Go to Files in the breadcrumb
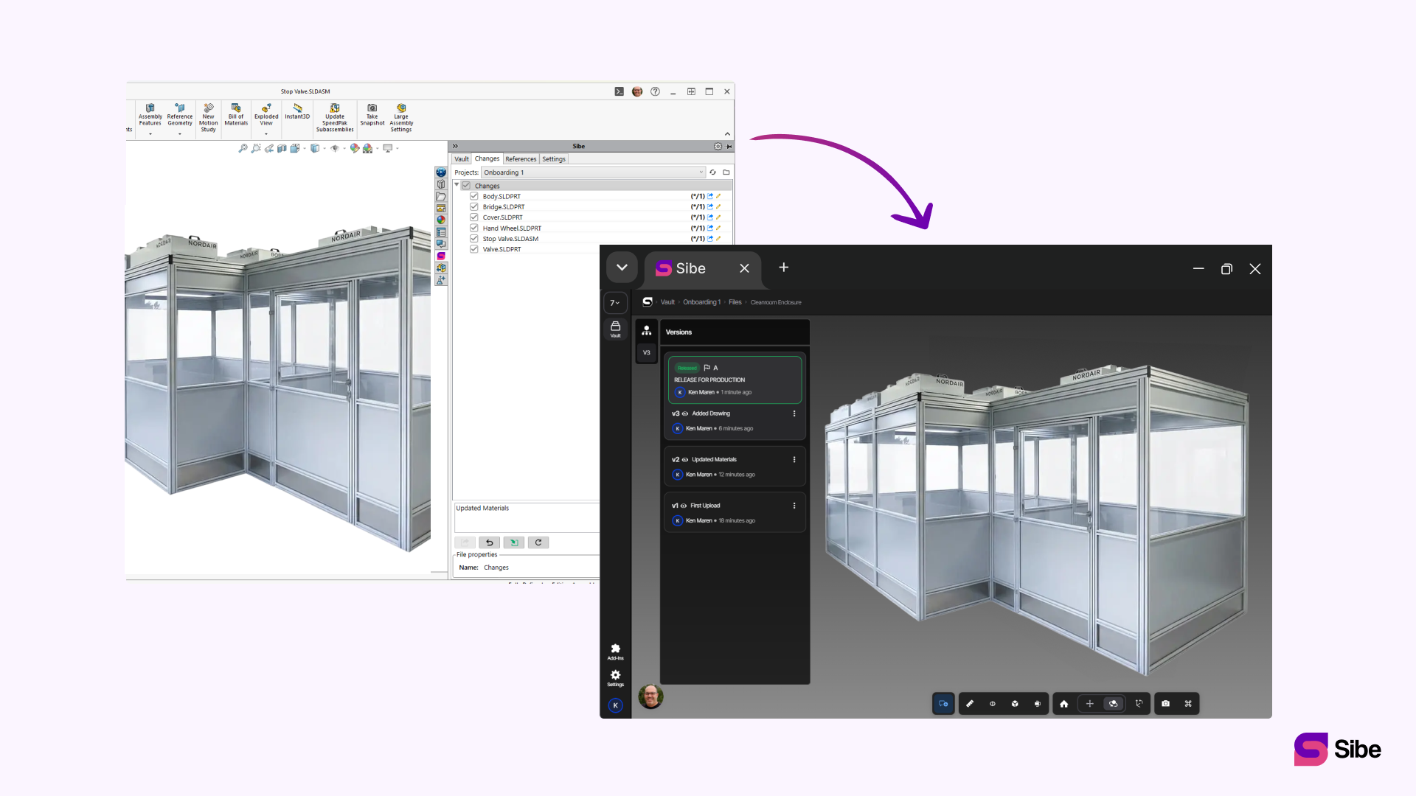Image resolution: width=1416 pixels, height=796 pixels. (735, 302)
